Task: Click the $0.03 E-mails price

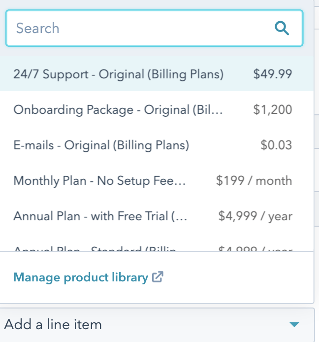Action: pos(276,145)
